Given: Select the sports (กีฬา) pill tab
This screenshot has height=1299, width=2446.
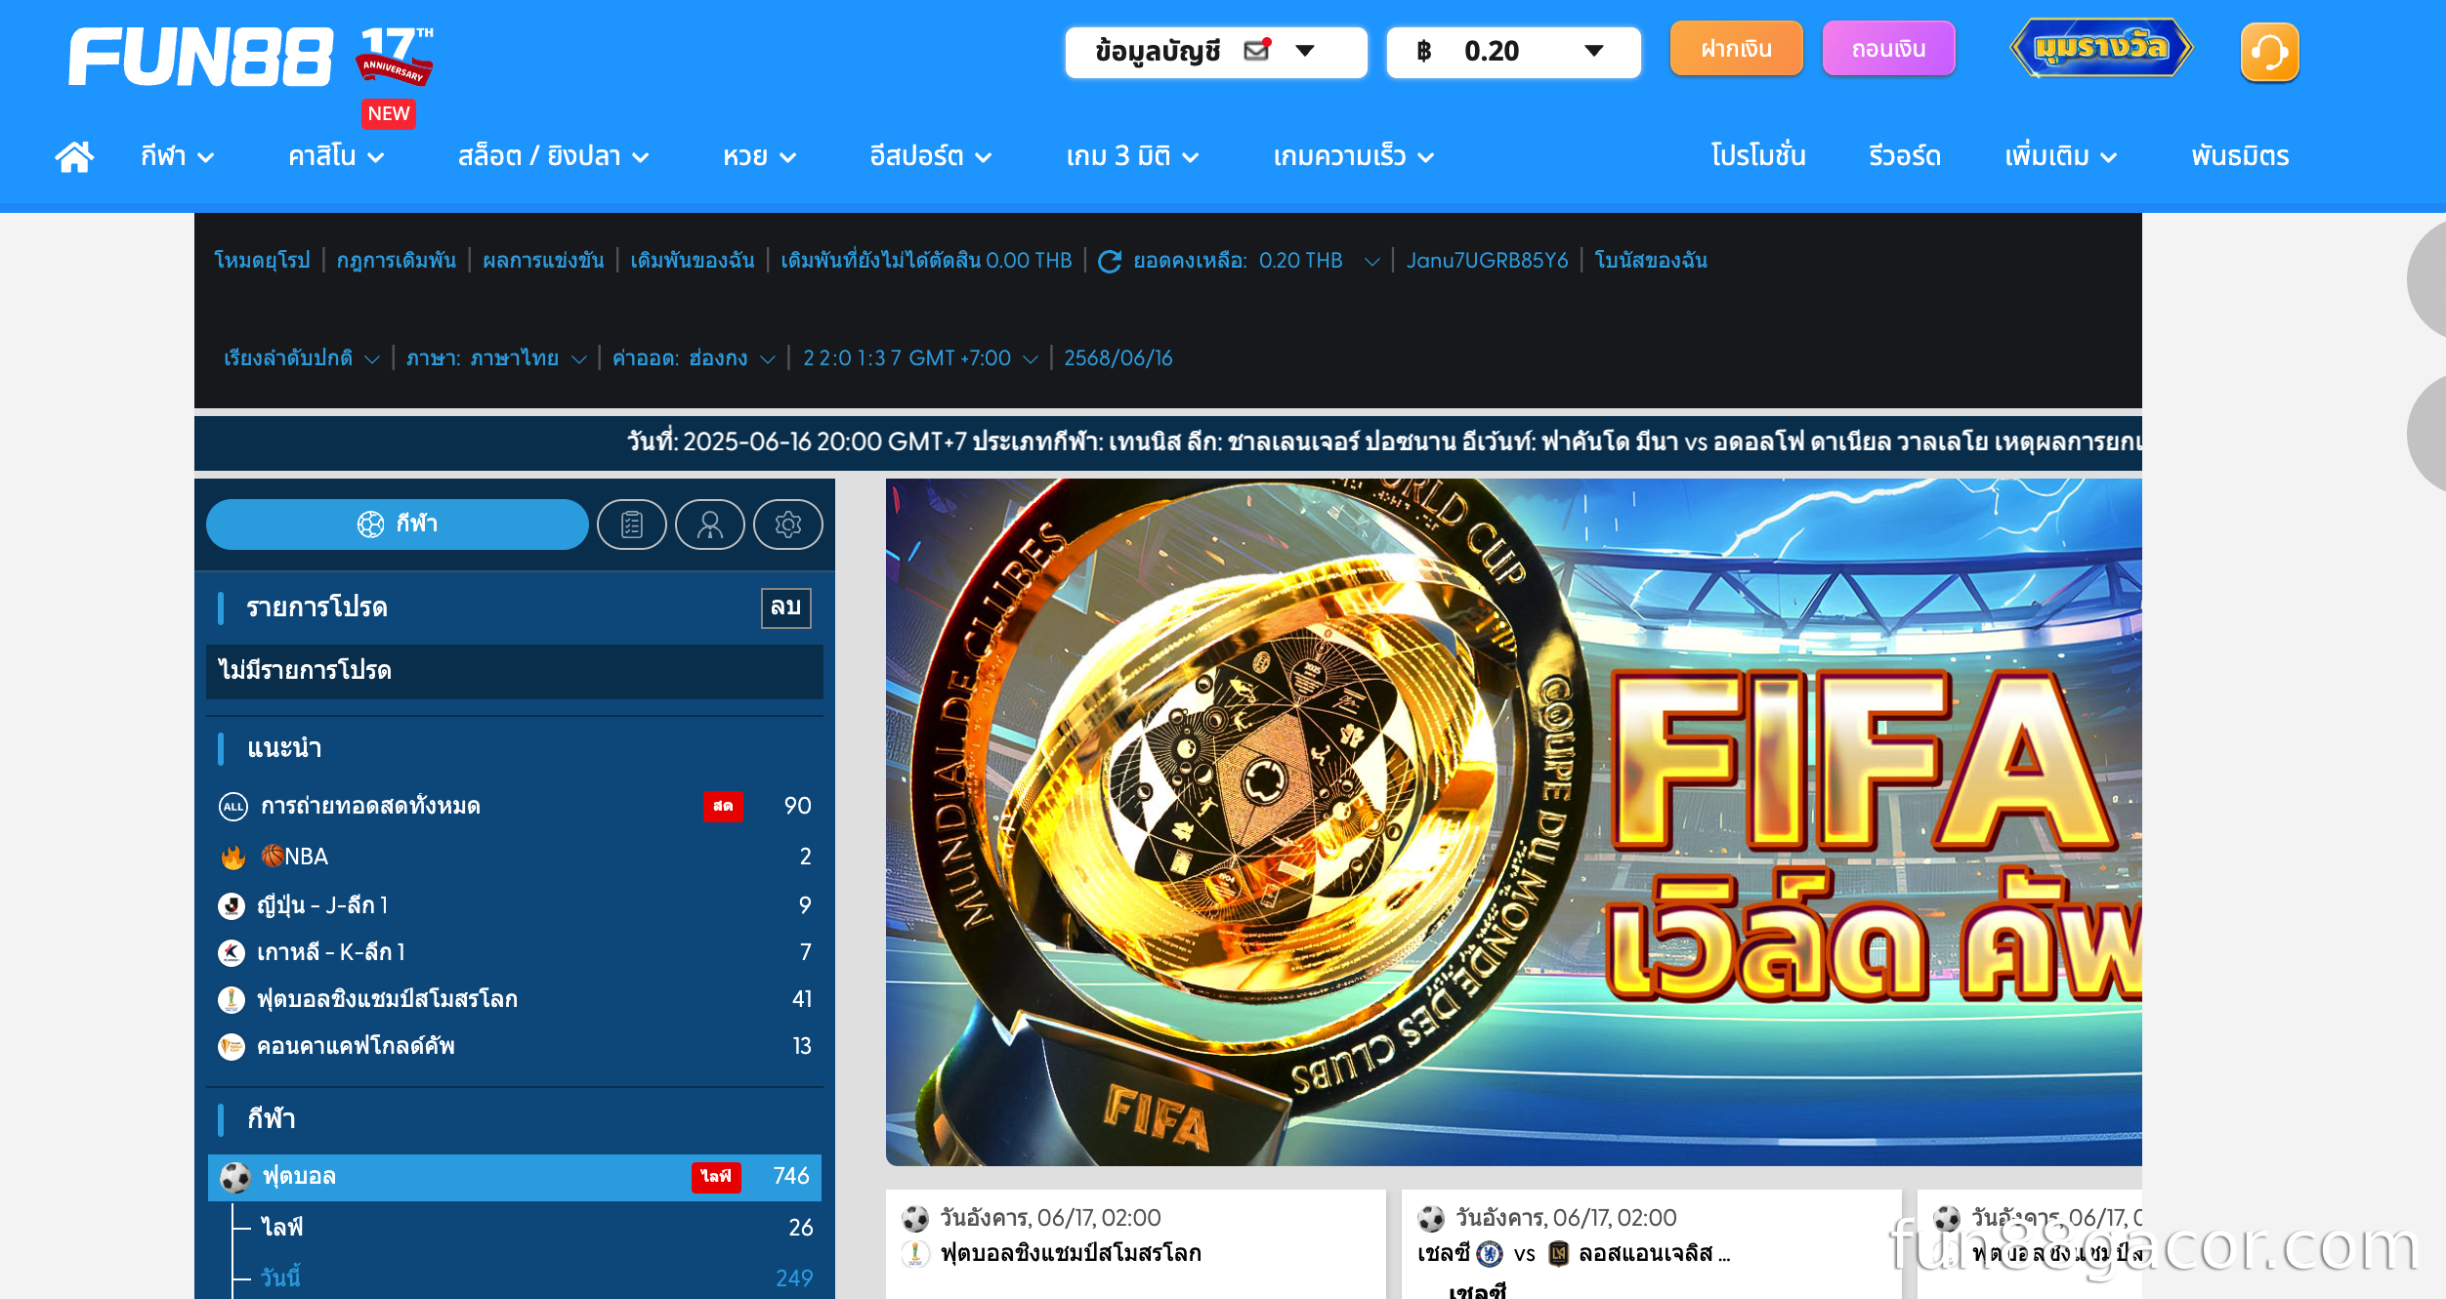Looking at the screenshot, I should pos(398,524).
